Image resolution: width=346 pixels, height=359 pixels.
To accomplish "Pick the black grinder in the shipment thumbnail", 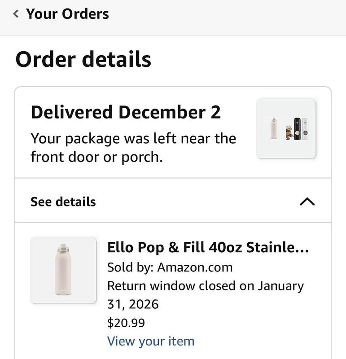I will point(297,129).
